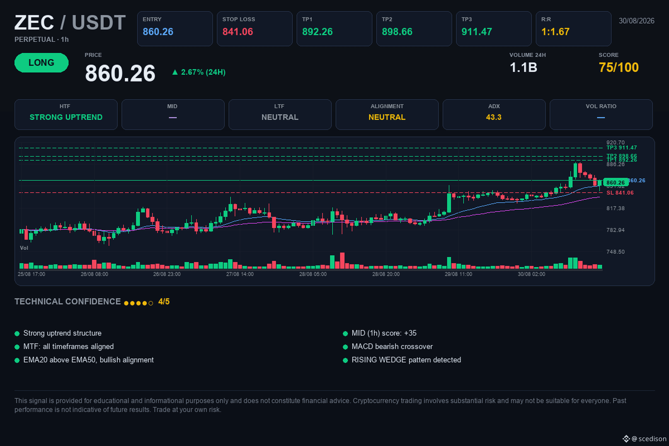The image size is (669, 446).
Task: Click the 817.38 price axis label
Action: coord(615,209)
